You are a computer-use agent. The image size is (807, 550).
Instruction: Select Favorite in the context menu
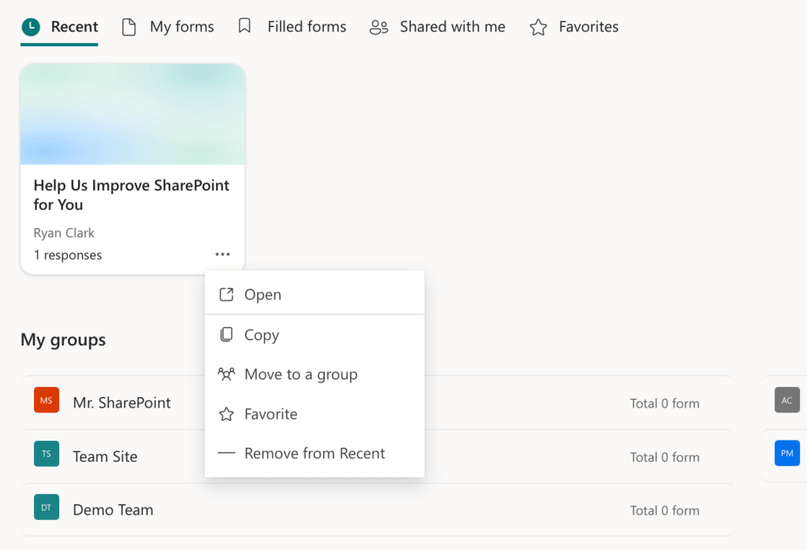314,414
